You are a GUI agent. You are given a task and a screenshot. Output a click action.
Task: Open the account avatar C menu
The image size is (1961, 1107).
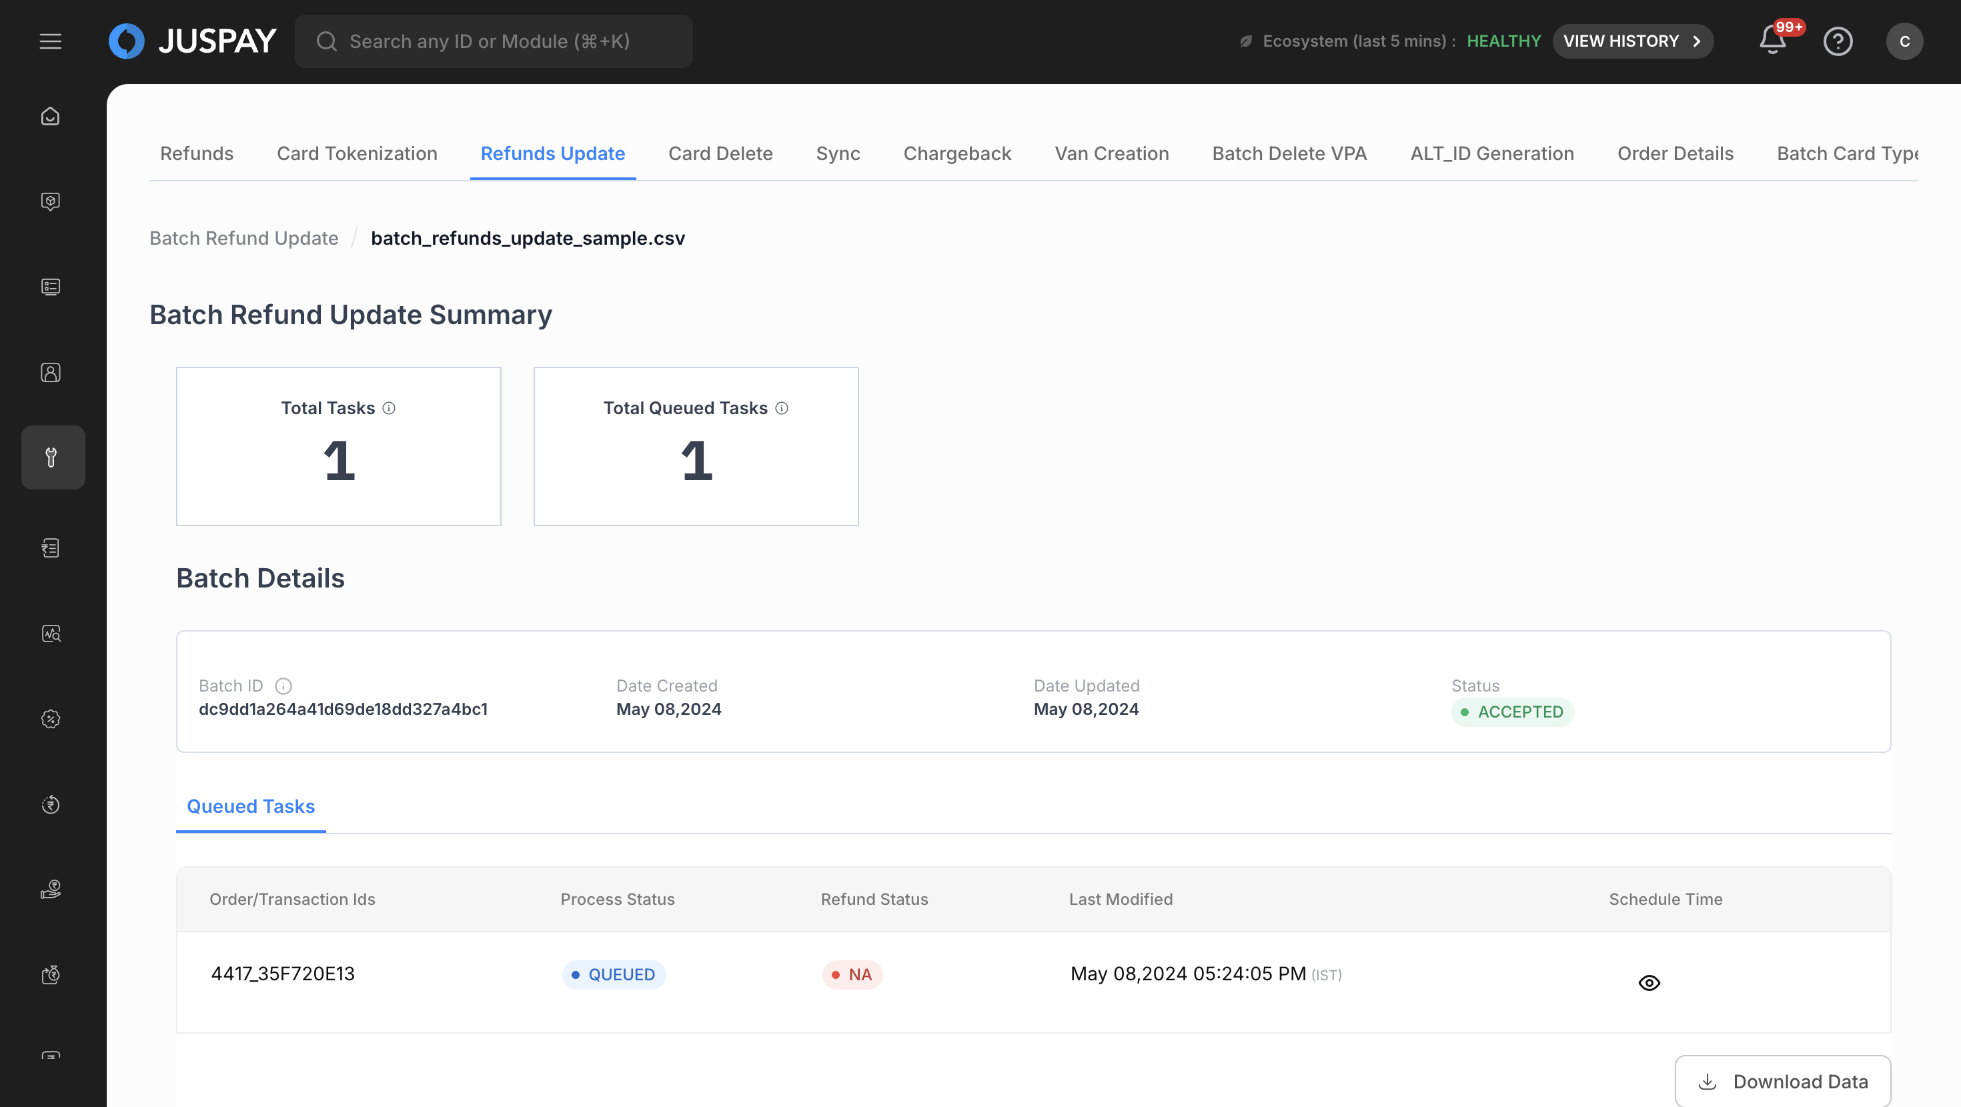click(1904, 41)
